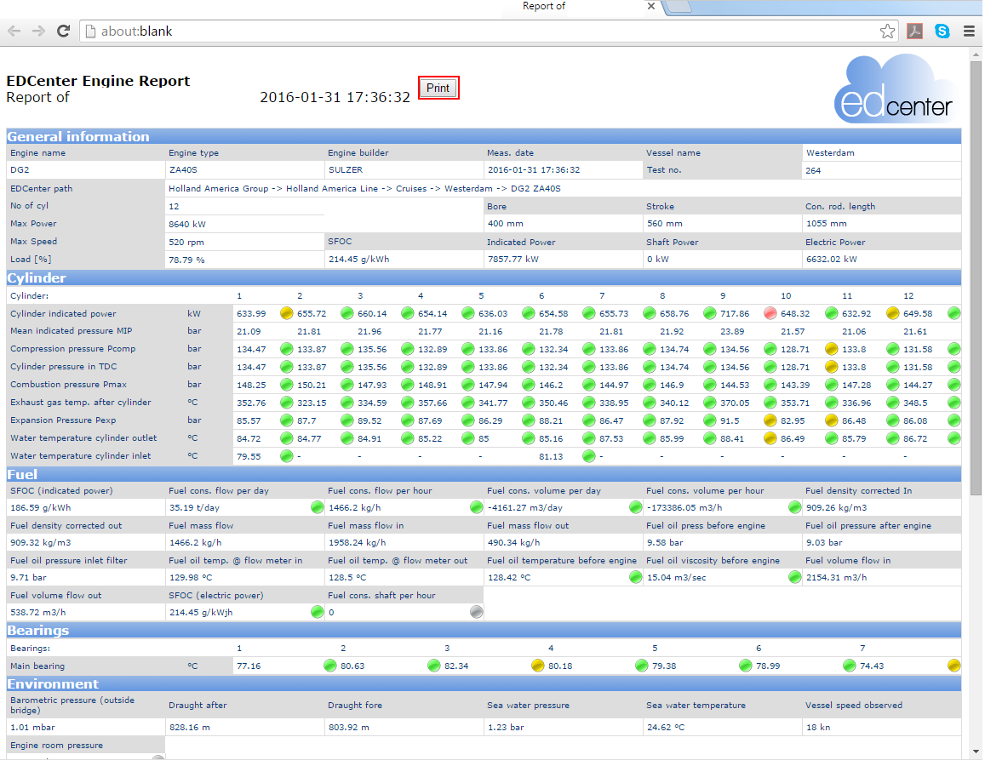
Task: Click the red status indicator for cylinder 9 power
Action: coord(771,314)
